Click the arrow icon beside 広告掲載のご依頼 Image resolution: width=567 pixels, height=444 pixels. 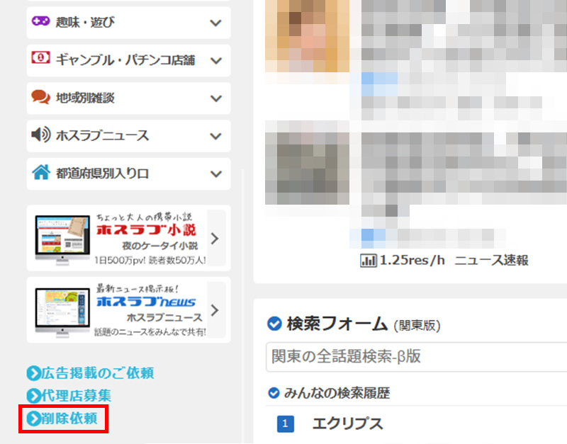tap(33, 373)
